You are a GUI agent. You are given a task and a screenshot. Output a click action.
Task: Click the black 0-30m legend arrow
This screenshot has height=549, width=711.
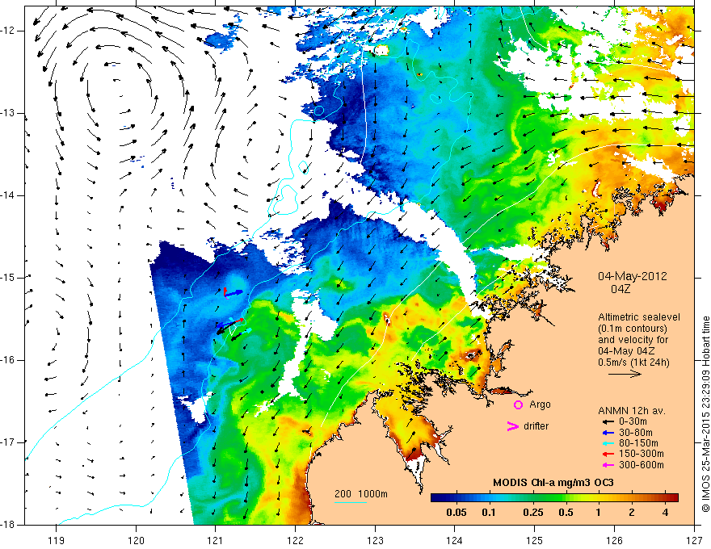(x=608, y=421)
